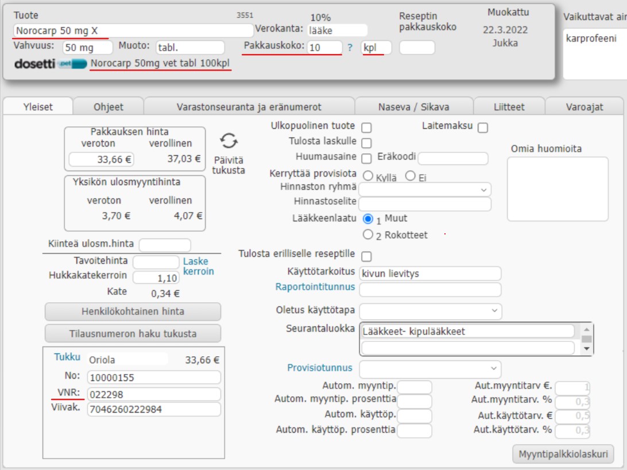Select Ei for Kerryttää provisiota

[x=411, y=176]
